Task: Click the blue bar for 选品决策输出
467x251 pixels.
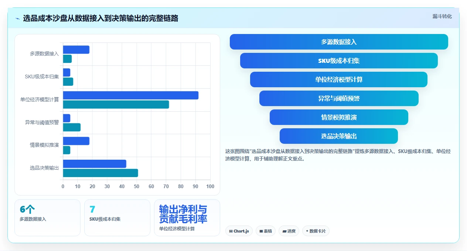Action: [x=95, y=164]
